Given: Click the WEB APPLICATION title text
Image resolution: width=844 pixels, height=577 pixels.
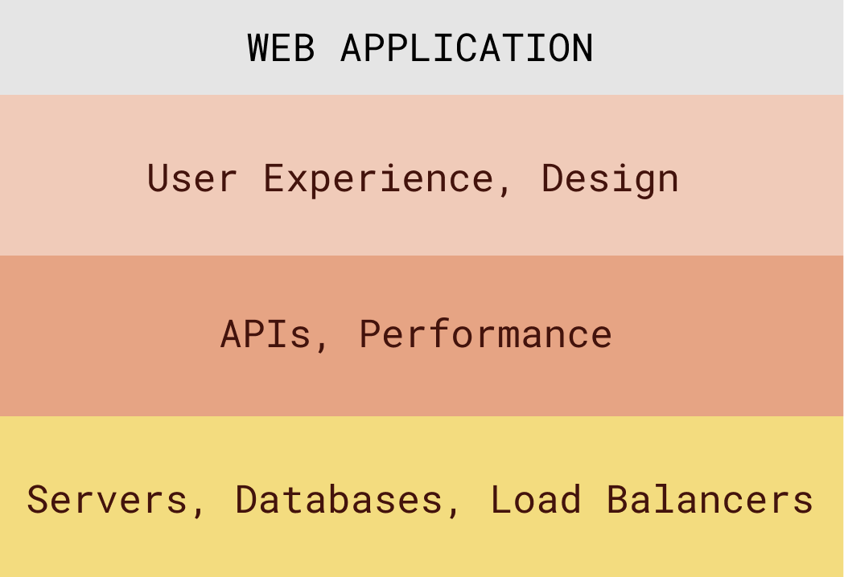Looking at the screenshot, I should (x=420, y=48).
